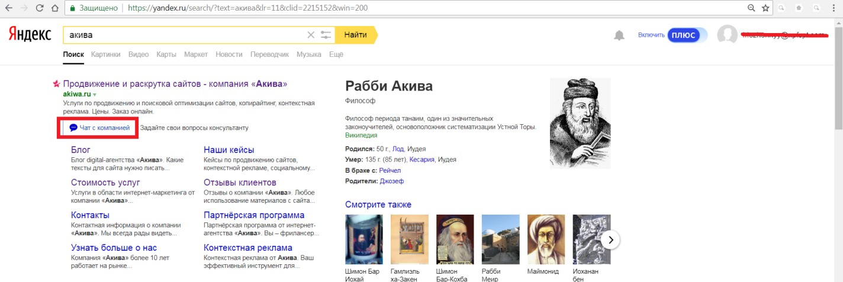
Task: Expand the Ещё menu in search tabs
Action: point(336,54)
